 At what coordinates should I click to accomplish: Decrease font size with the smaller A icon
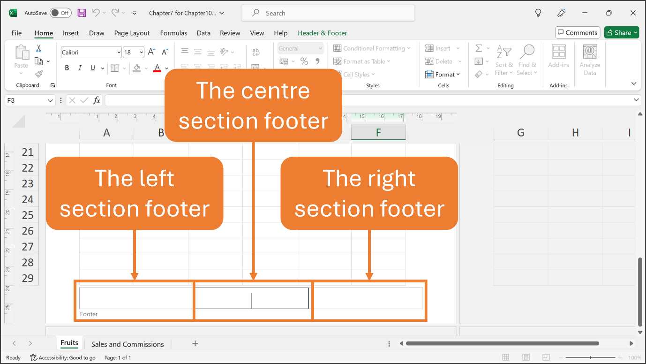pos(165,52)
